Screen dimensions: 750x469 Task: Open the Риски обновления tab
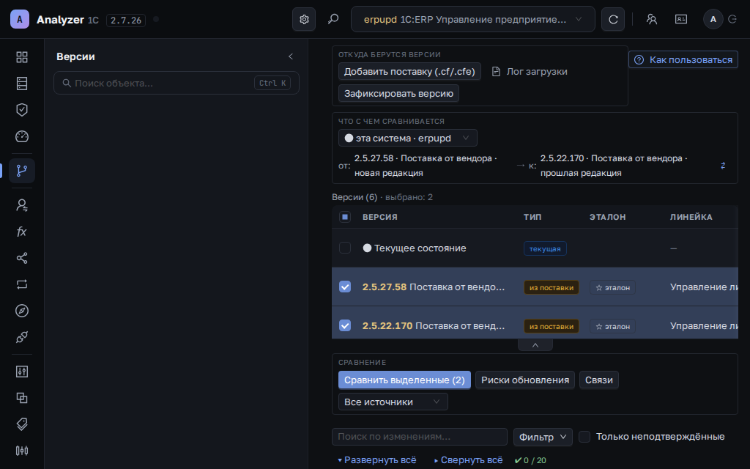point(525,380)
